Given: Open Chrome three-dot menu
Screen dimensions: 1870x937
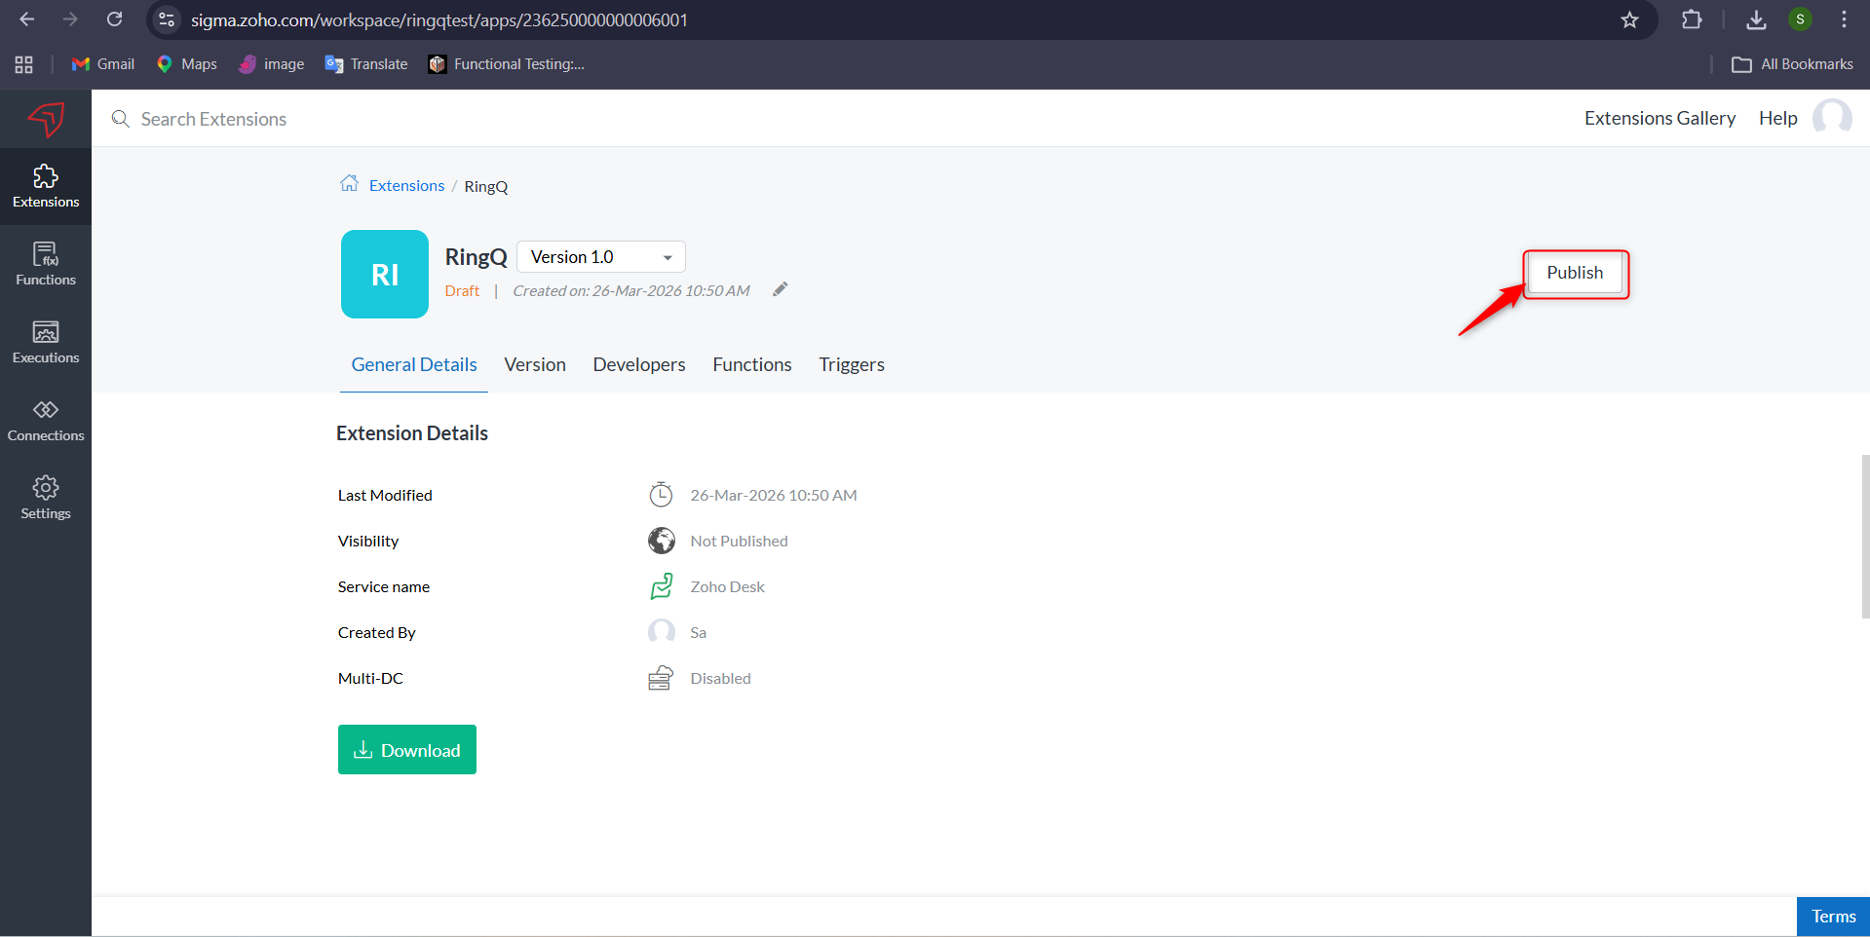Looking at the screenshot, I should pos(1844,19).
